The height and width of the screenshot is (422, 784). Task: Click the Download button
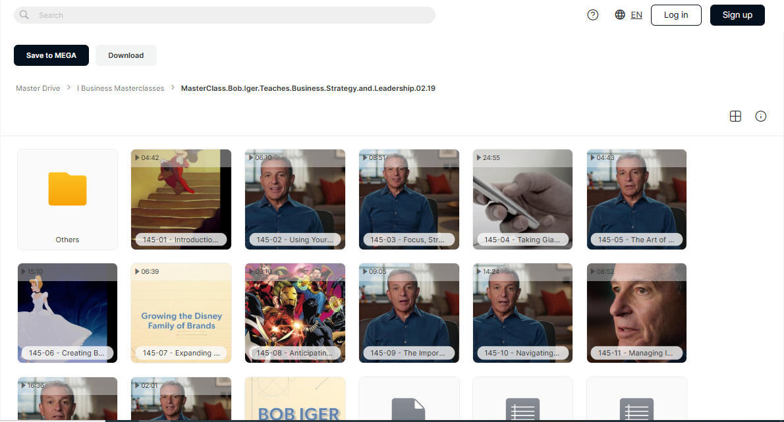(126, 55)
